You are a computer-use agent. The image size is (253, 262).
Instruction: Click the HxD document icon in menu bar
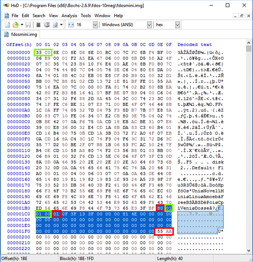click(x=7, y=16)
